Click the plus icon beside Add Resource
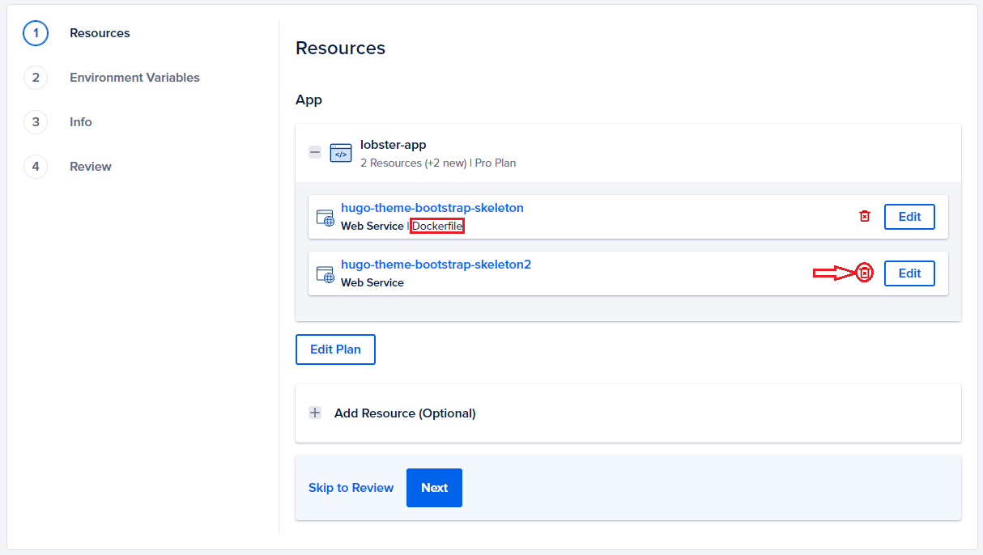Screen dimensions: 983x555 pos(315,413)
